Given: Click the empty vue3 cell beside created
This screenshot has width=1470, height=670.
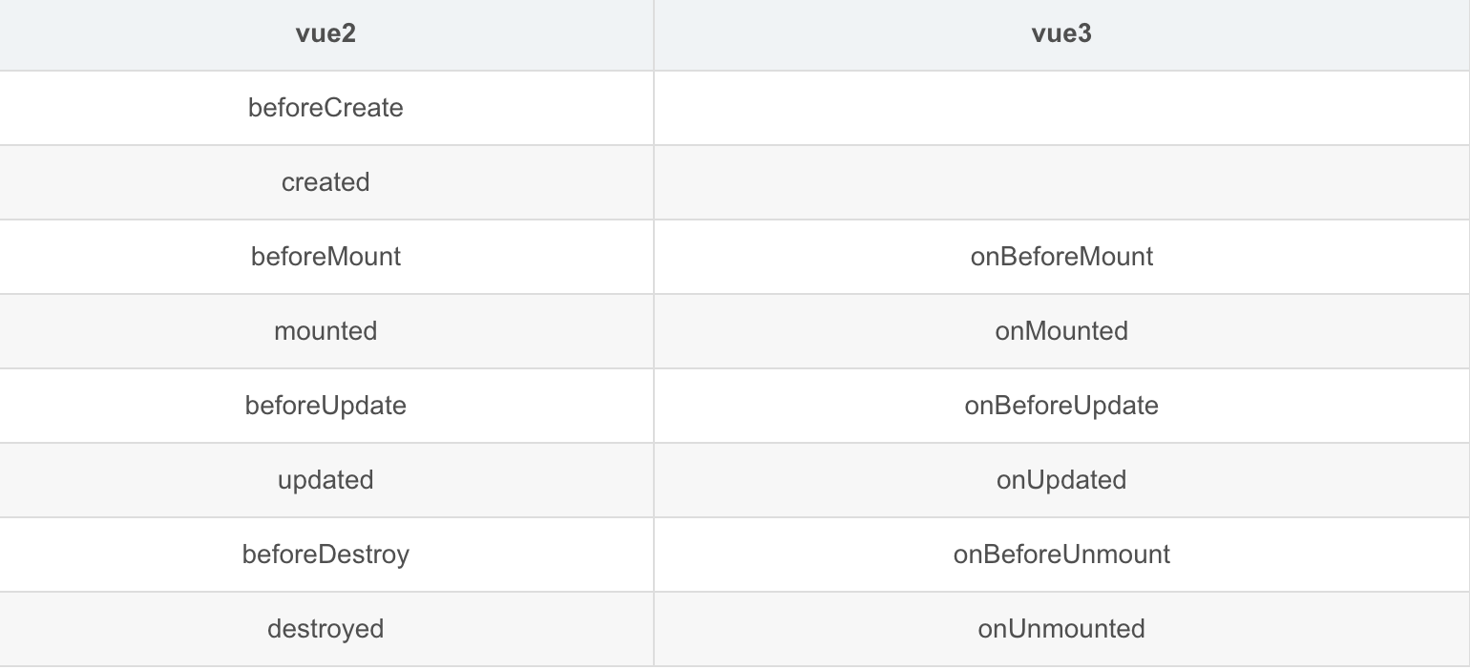Looking at the screenshot, I should point(1061,182).
